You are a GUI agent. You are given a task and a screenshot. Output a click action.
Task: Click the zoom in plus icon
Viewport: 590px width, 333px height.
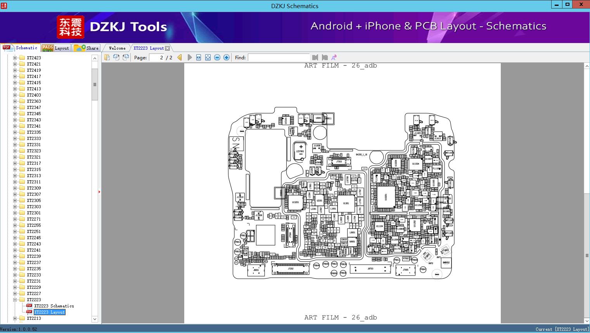click(x=226, y=57)
